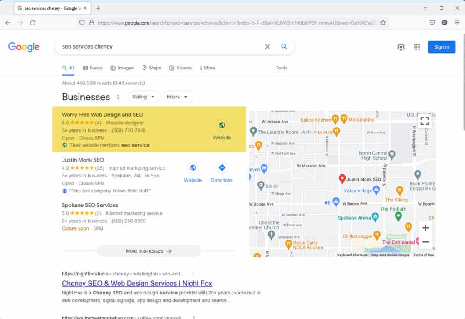The image size is (465, 319).
Task: Open the Pocket save icon
Action: click(432, 23)
